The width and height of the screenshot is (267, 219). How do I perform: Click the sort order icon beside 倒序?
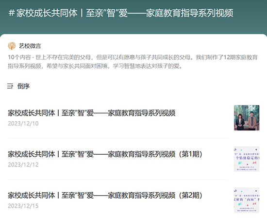10,86
